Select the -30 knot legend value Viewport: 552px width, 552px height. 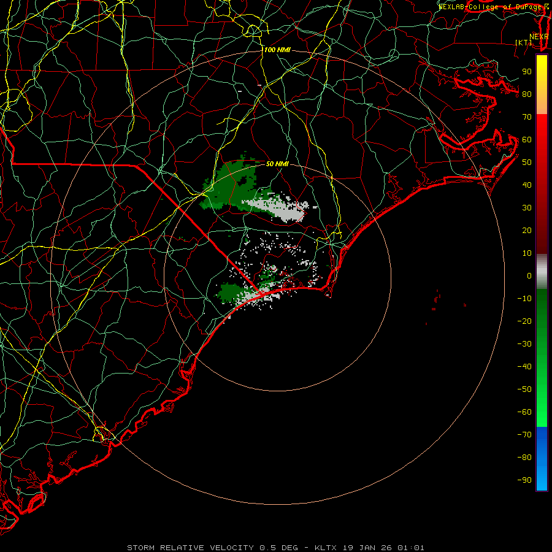tap(524, 344)
